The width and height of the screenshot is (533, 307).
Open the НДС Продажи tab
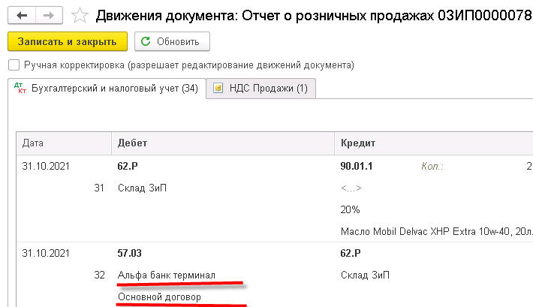pos(262,89)
